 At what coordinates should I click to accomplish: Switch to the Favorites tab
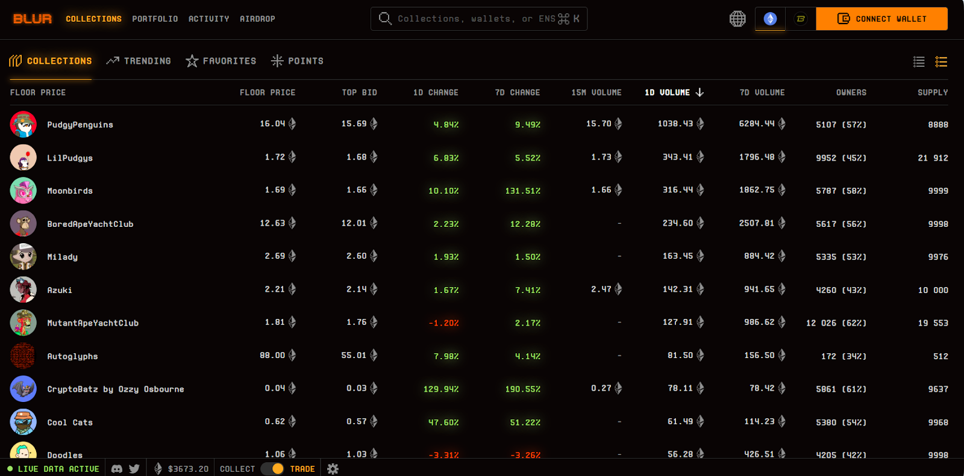(x=221, y=61)
